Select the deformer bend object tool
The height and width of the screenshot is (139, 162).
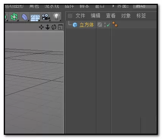pyautogui.click(x=25, y=17)
